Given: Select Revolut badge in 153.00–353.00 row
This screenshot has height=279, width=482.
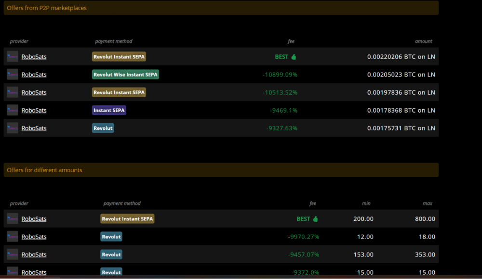Looking at the screenshot, I should pos(111,254).
